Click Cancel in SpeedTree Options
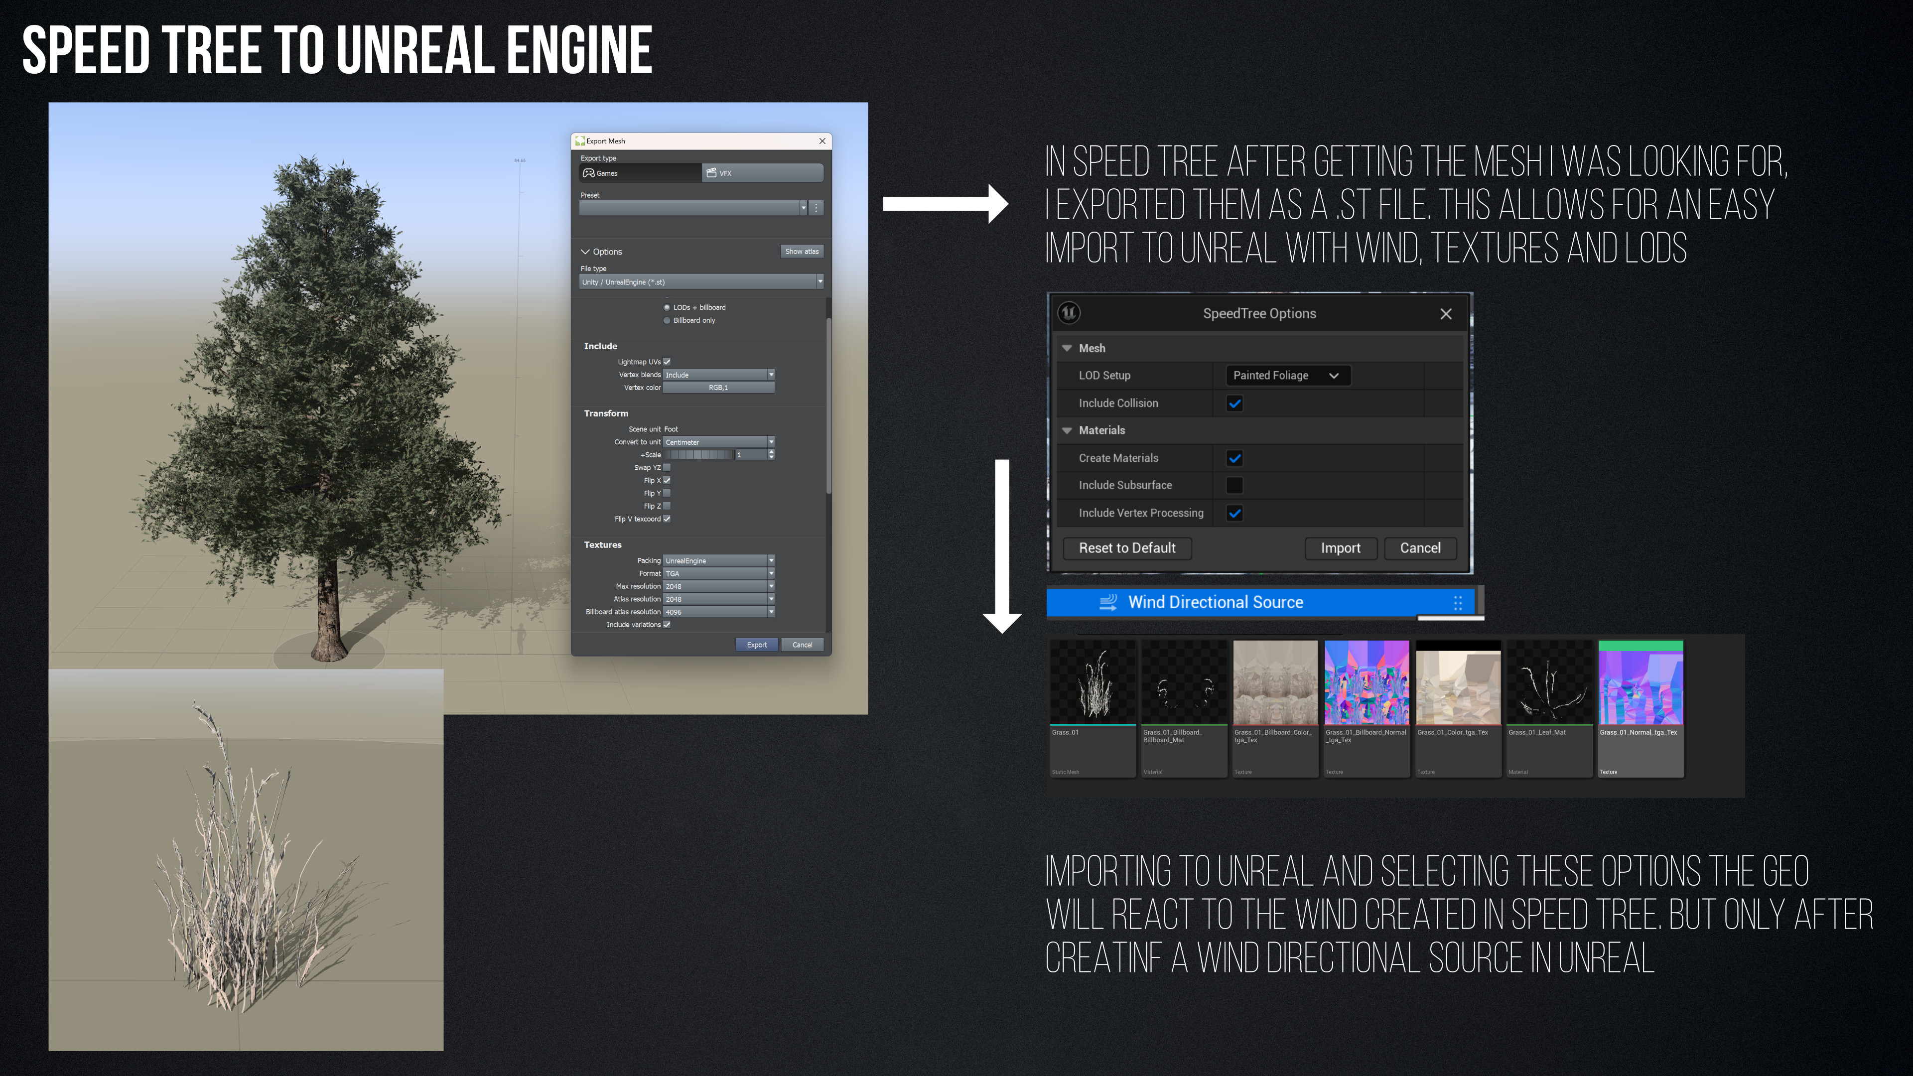 [x=1420, y=548]
